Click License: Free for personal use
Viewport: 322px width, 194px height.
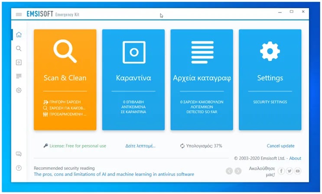[x=78, y=146]
